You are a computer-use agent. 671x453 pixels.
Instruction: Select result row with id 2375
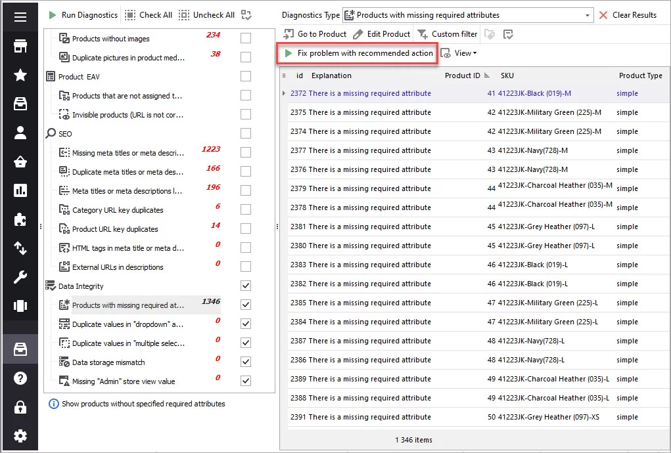pyautogui.click(x=478, y=112)
